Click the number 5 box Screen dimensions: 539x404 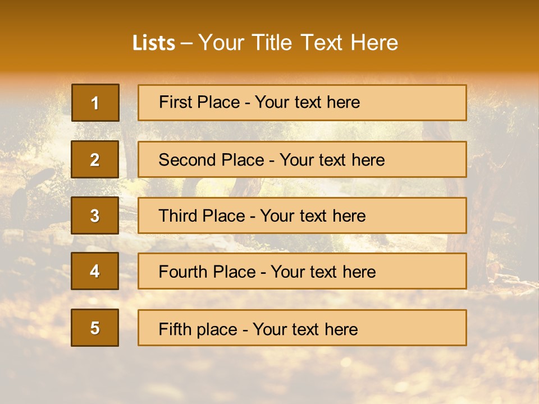point(95,328)
